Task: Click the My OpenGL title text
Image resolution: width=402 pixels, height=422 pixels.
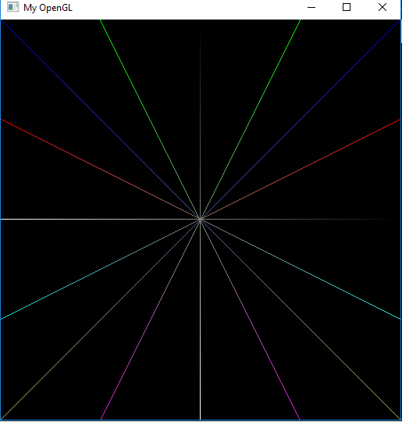Action: (48, 8)
